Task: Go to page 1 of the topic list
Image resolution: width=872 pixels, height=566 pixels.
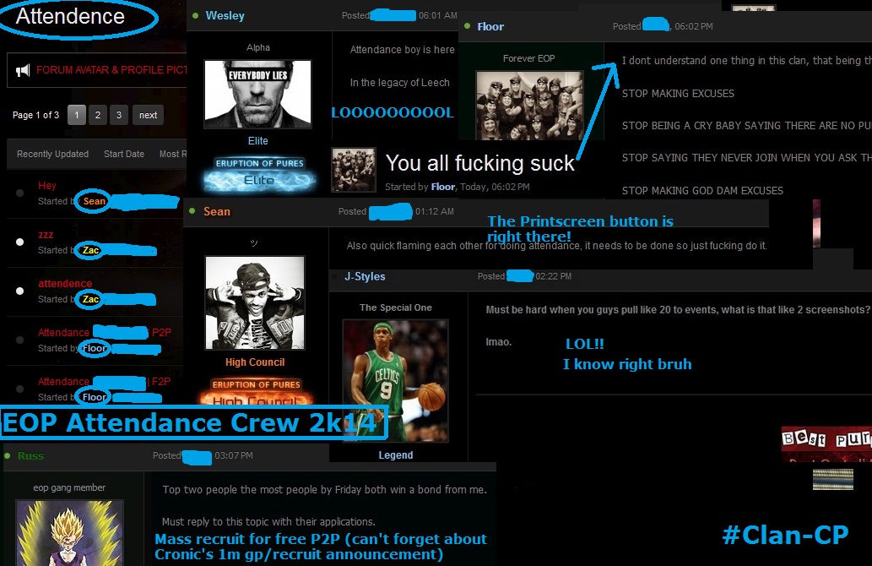Action: 77,115
